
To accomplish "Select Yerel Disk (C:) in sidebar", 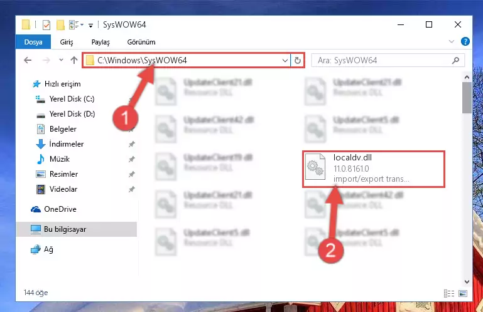I will pyautogui.click(x=72, y=99).
